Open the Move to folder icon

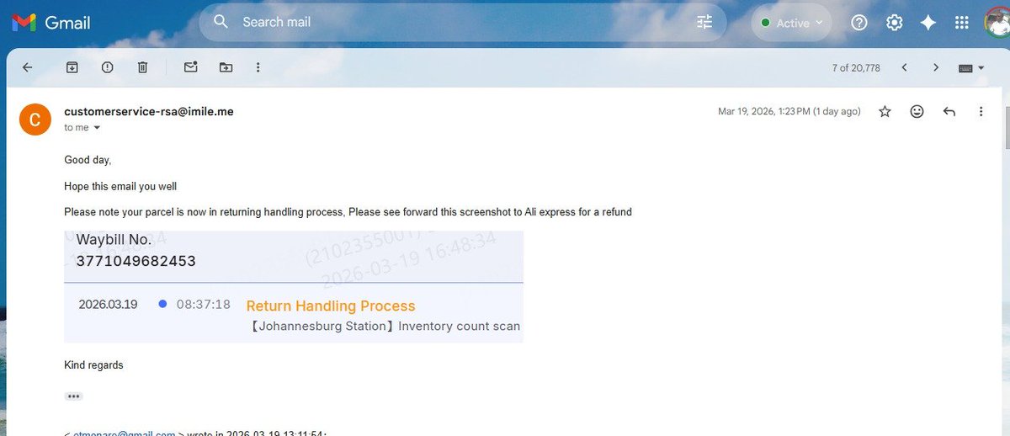(226, 67)
